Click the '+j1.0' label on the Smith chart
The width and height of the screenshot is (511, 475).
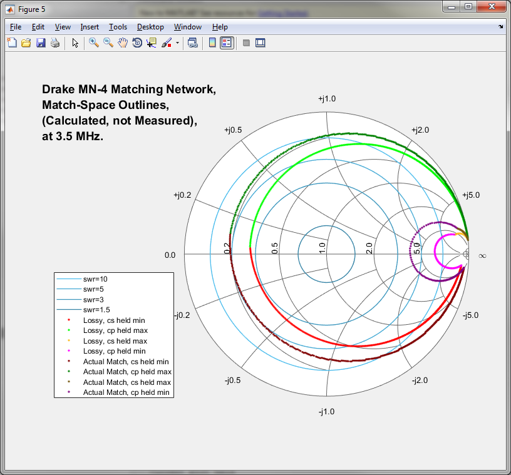tap(327, 99)
